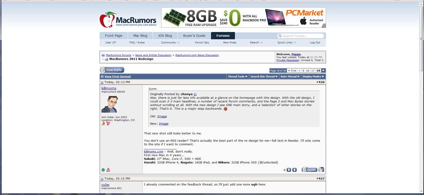Toggle View First Unread checkbox icon

pos(102,77)
